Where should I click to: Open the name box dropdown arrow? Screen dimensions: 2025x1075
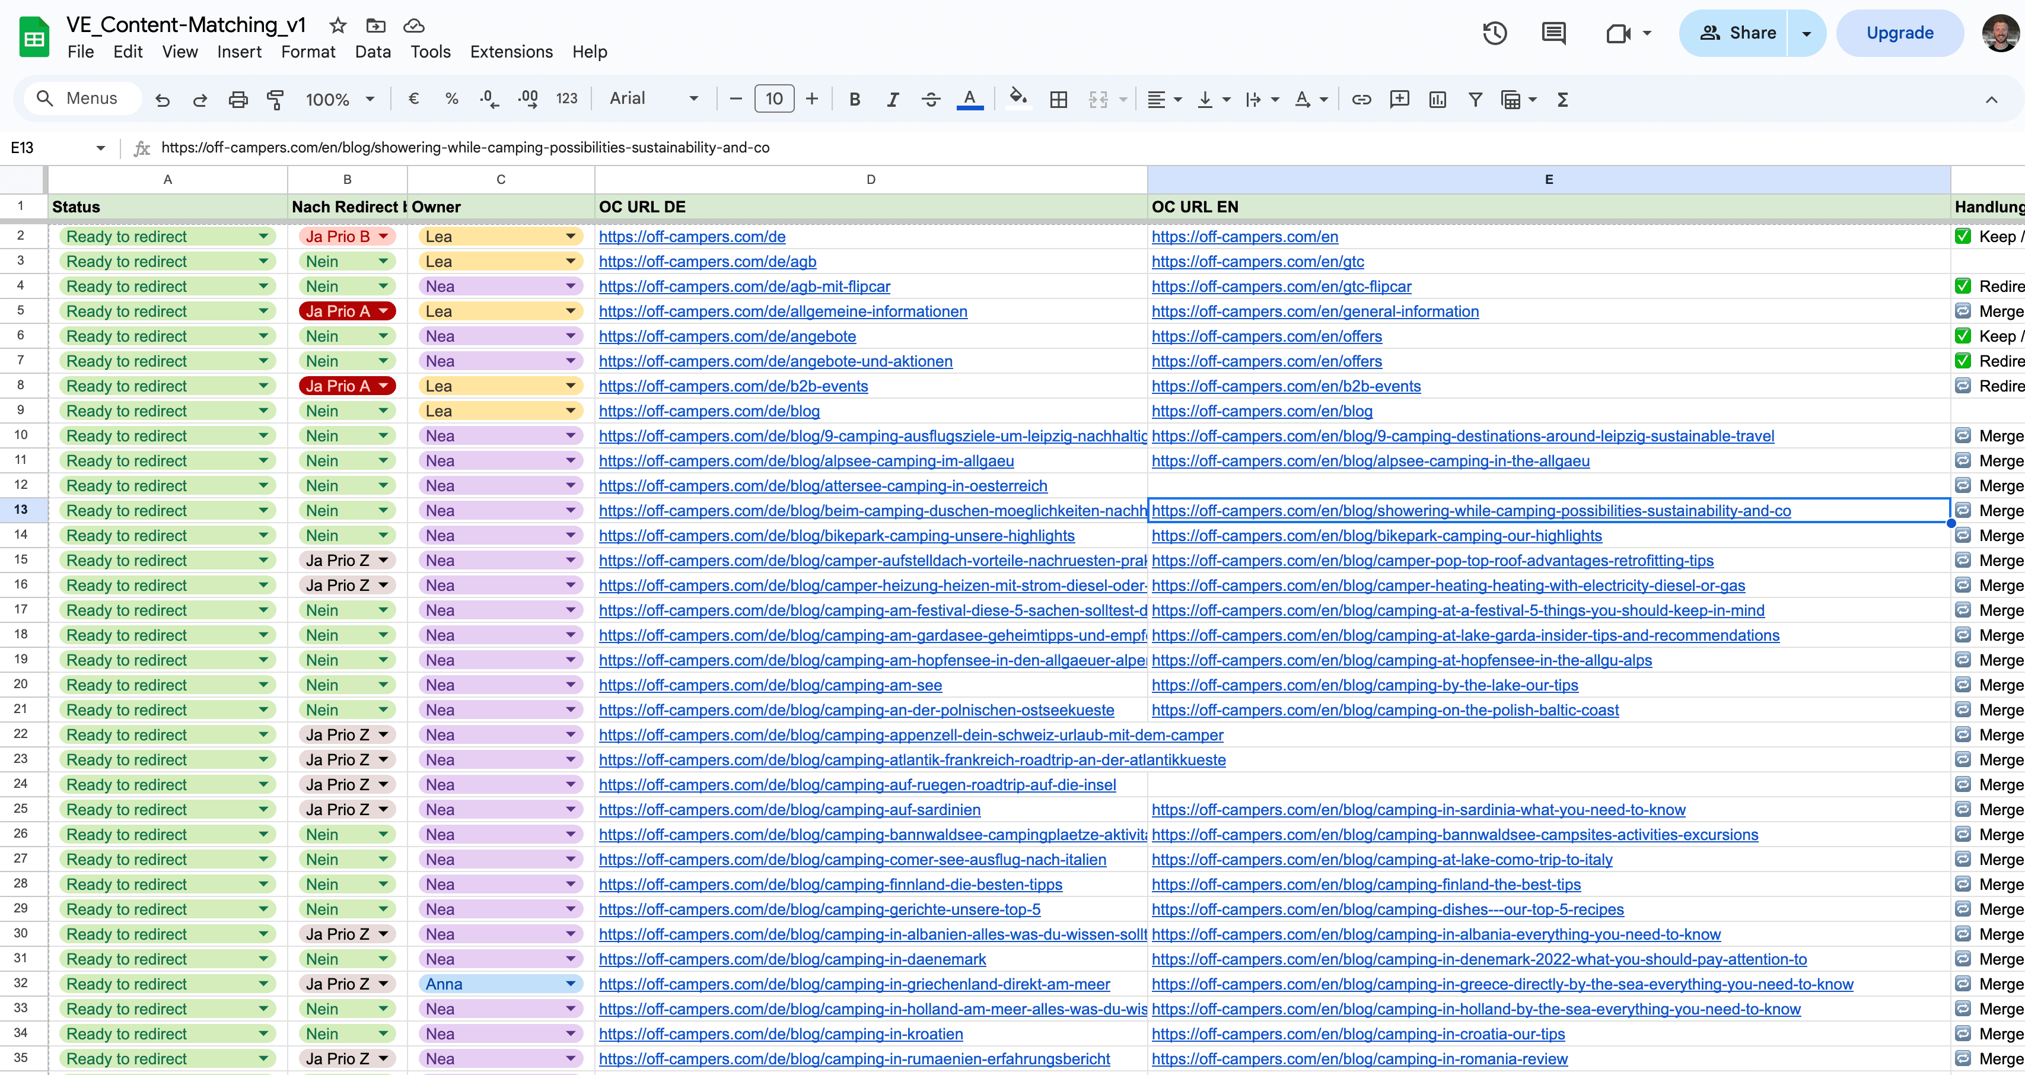100,148
